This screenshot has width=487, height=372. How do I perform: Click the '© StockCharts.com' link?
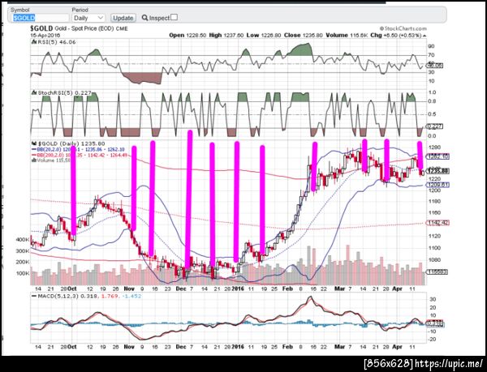click(403, 28)
